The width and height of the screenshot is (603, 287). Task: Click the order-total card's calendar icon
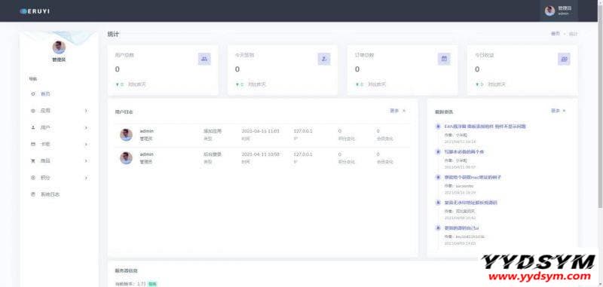(x=444, y=59)
